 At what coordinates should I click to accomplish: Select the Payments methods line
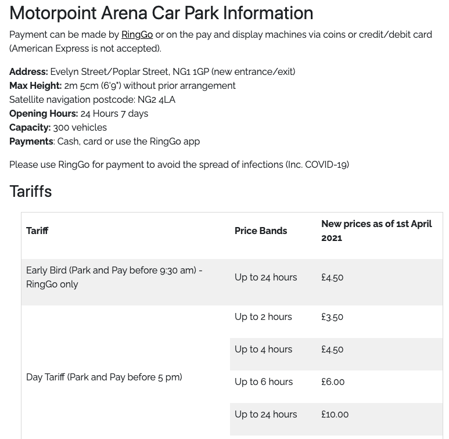click(105, 142)
